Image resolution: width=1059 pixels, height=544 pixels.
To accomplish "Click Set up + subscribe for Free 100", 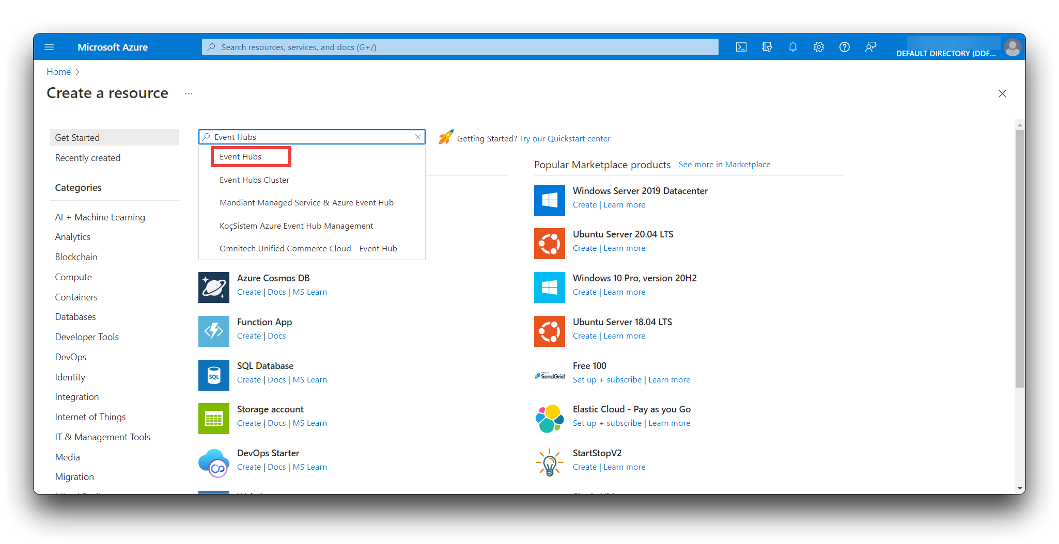I will point(607,380).
